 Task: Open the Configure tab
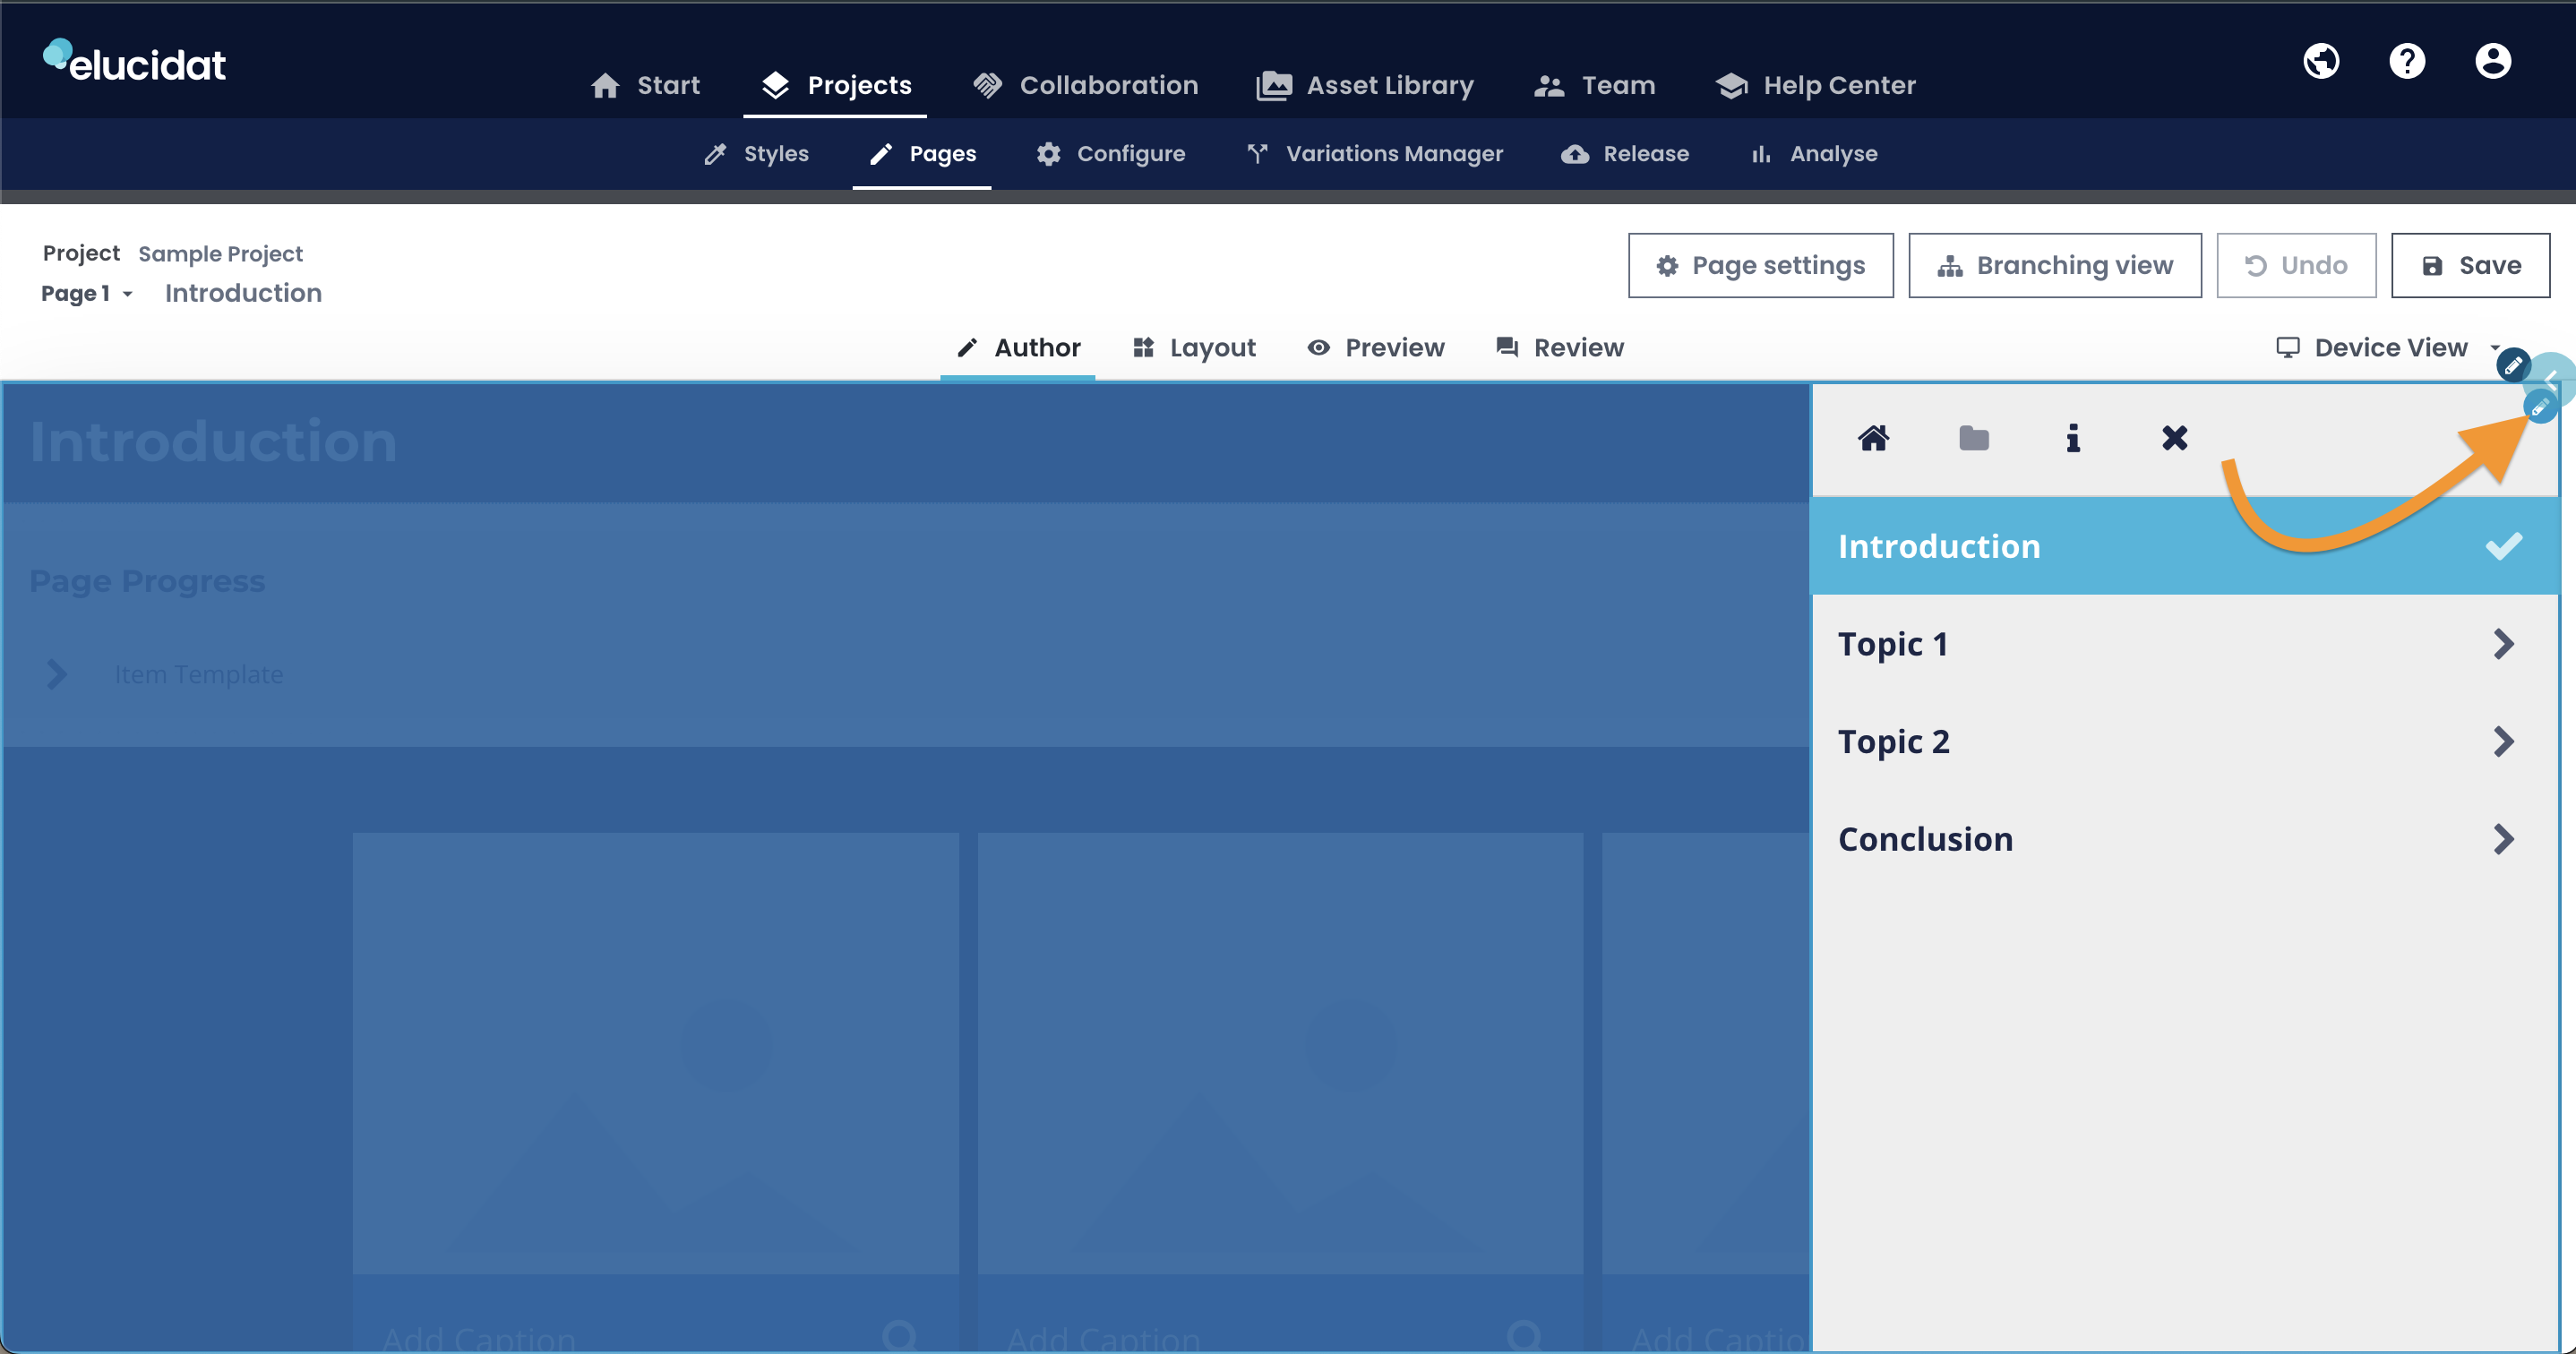coord(1110,153)
